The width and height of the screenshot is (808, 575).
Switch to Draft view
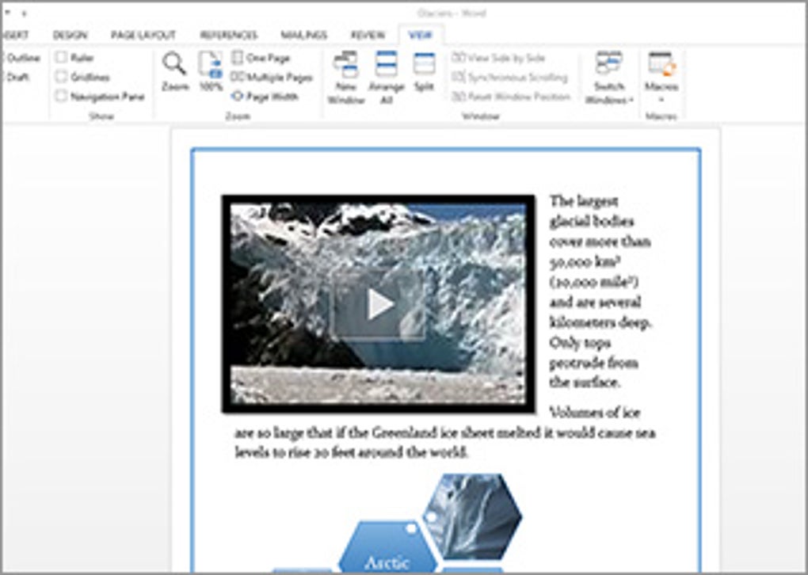(17, 78)
